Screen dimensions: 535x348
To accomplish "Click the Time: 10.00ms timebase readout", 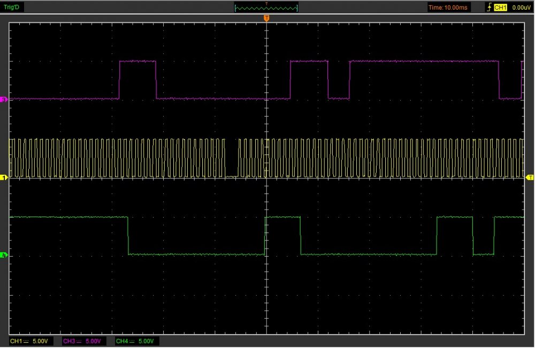I will 449,7.
